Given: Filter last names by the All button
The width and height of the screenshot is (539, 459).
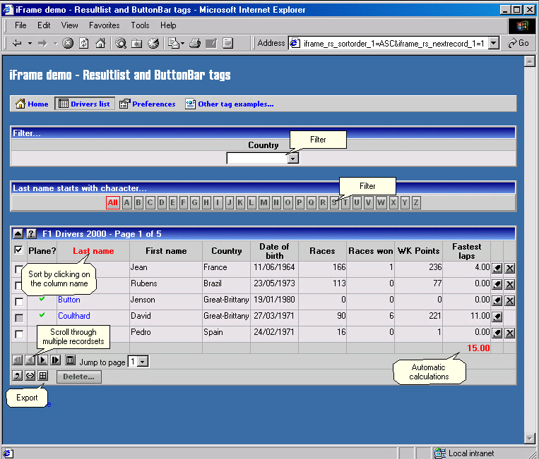Looking at the screenshot, I should (x=113, y=202).
